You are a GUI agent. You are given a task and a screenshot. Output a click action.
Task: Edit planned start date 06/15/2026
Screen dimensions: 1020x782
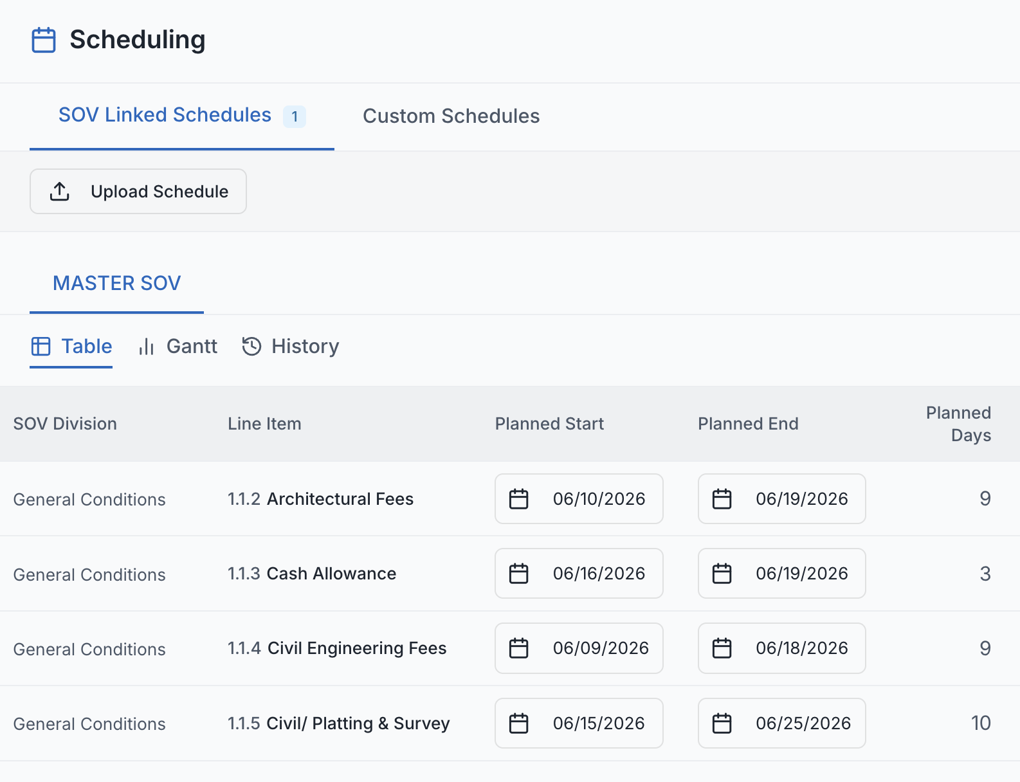[x=579, y=723]
